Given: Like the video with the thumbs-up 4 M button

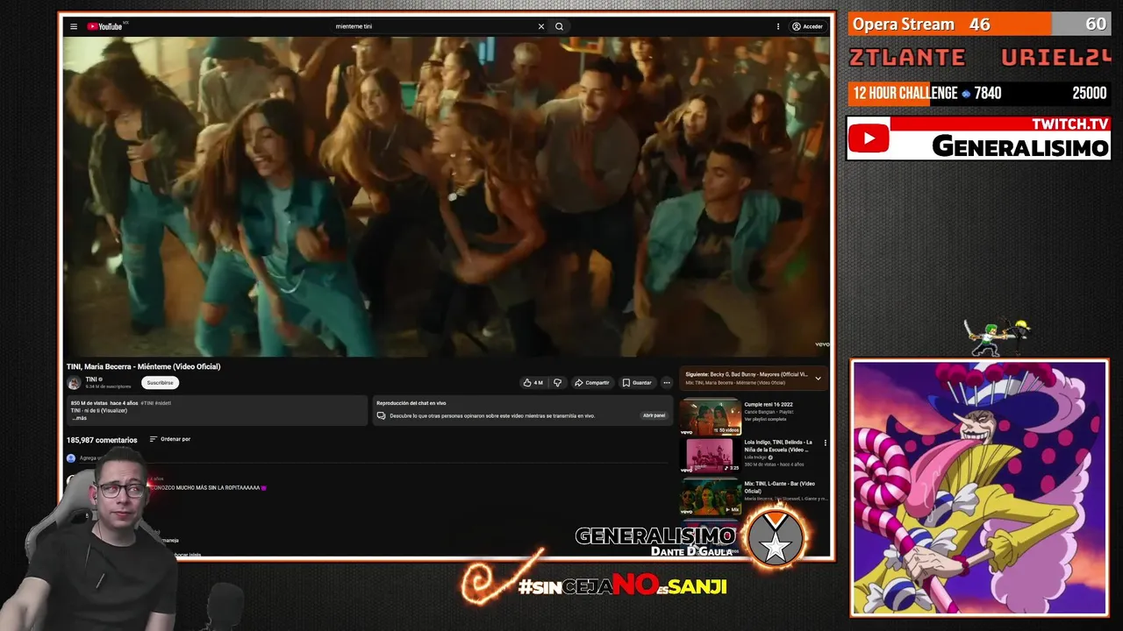Looking at the screenshot, I should click(533, 382).
